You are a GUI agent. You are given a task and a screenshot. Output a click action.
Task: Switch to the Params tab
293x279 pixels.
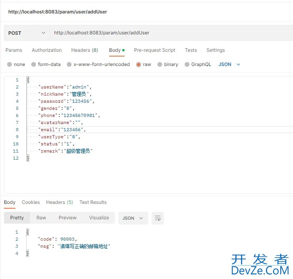tap(14, 50)
